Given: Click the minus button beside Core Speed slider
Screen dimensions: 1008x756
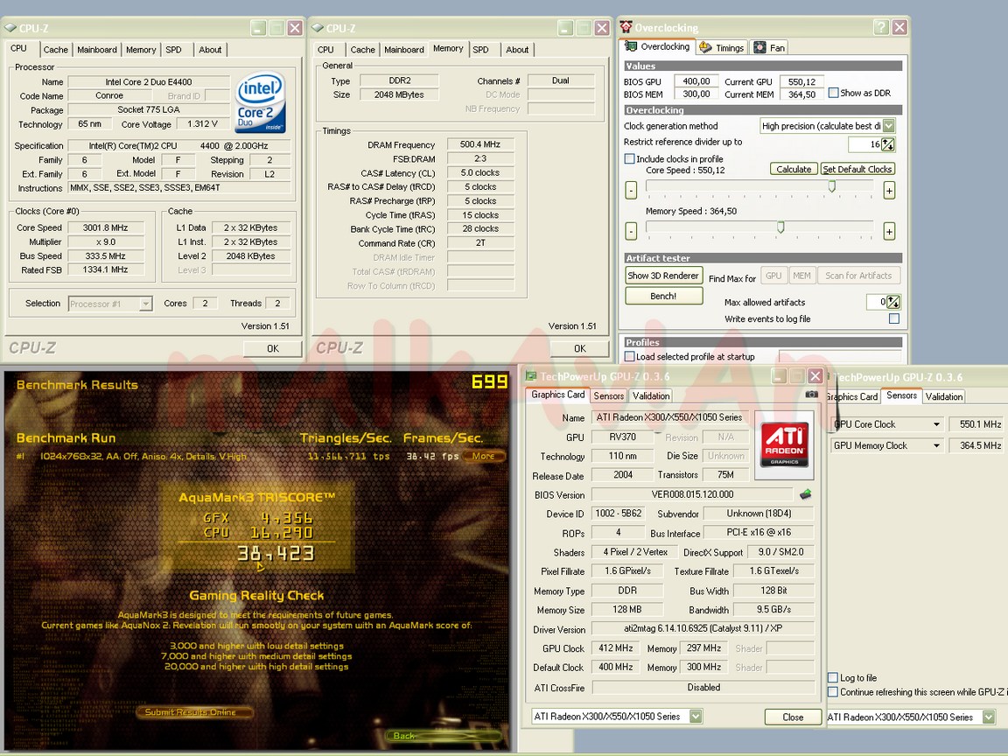Looking at the screenshot, I should [631, 190].
